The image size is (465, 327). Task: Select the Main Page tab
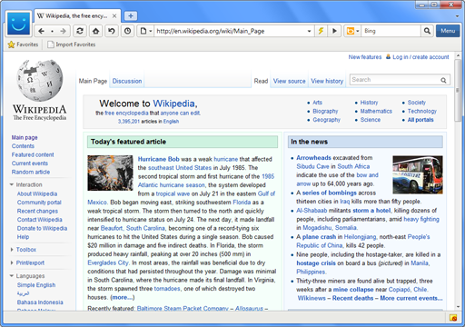click(93, 81)
